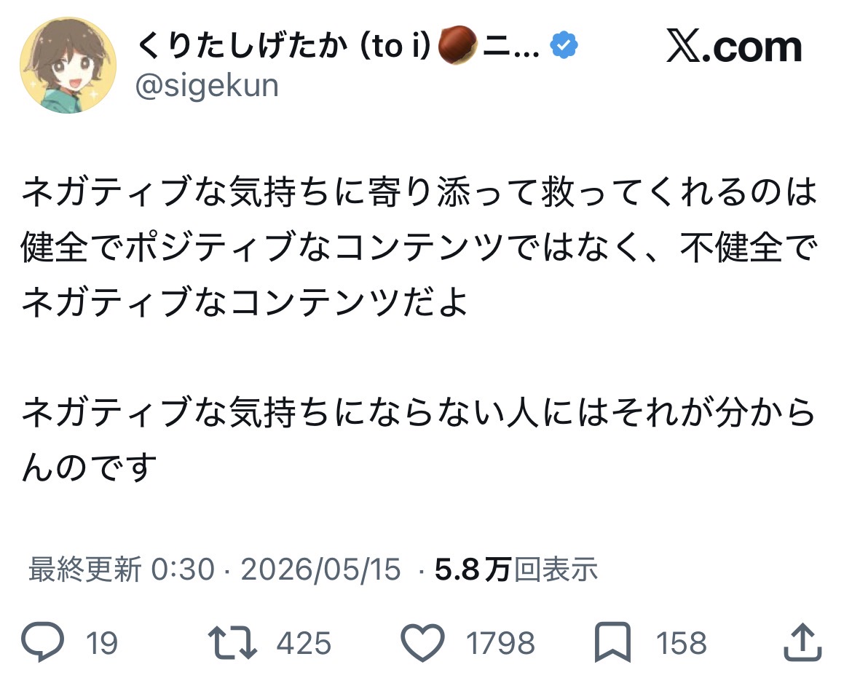The width and height of the screenshot is (852, 694).
Task: Open the @sigekun handle link
Action: click(x=207, y=86)
